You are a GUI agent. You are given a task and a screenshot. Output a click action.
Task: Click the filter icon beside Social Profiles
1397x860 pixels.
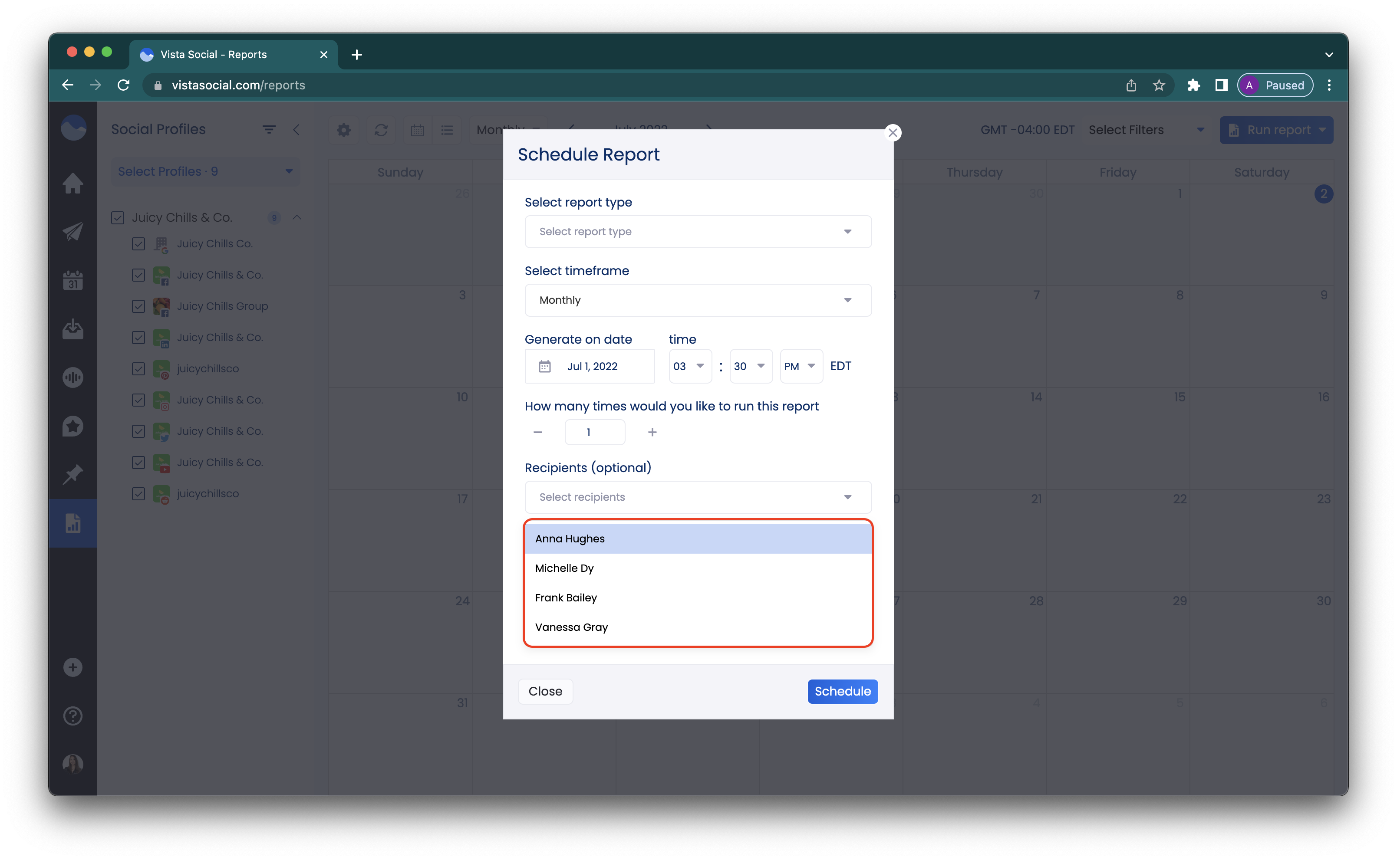click(x=269, y=130)
